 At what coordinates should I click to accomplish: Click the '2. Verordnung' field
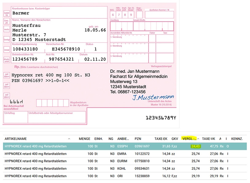pyautogui.click(x=129, y=48)
